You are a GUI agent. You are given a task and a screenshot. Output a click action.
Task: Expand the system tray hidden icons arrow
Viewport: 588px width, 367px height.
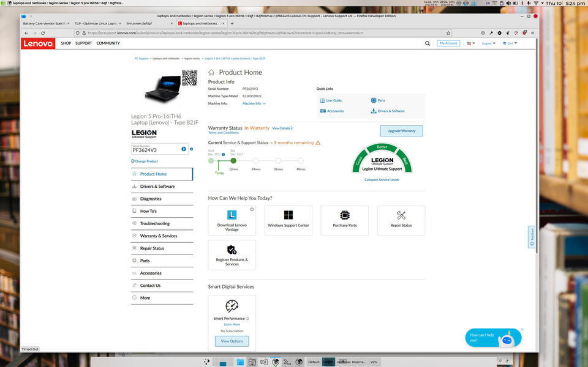tap(542, 3)
